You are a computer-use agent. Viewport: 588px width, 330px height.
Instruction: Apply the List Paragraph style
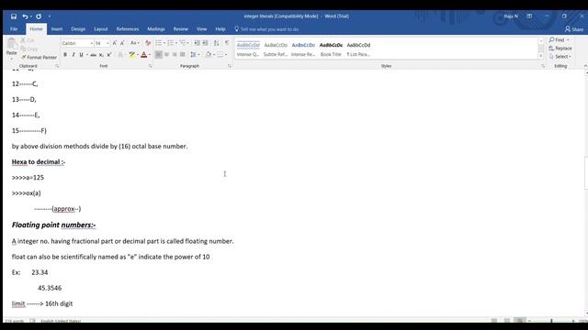point(358,49)
